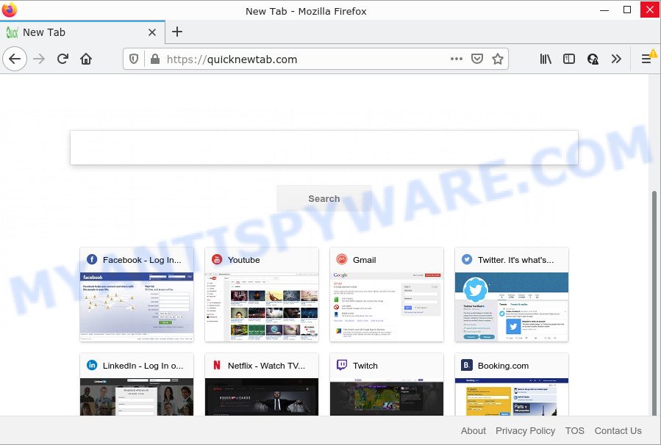The width and height of the screenshot is (661, 445).
Task: Minimize the Firefox window
Action: 604,10
